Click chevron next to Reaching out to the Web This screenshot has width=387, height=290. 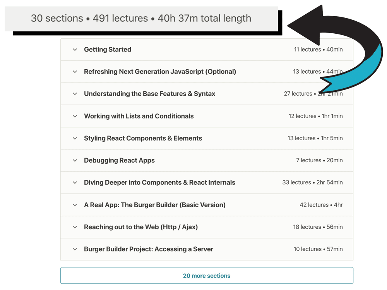[x=75, y=227]
